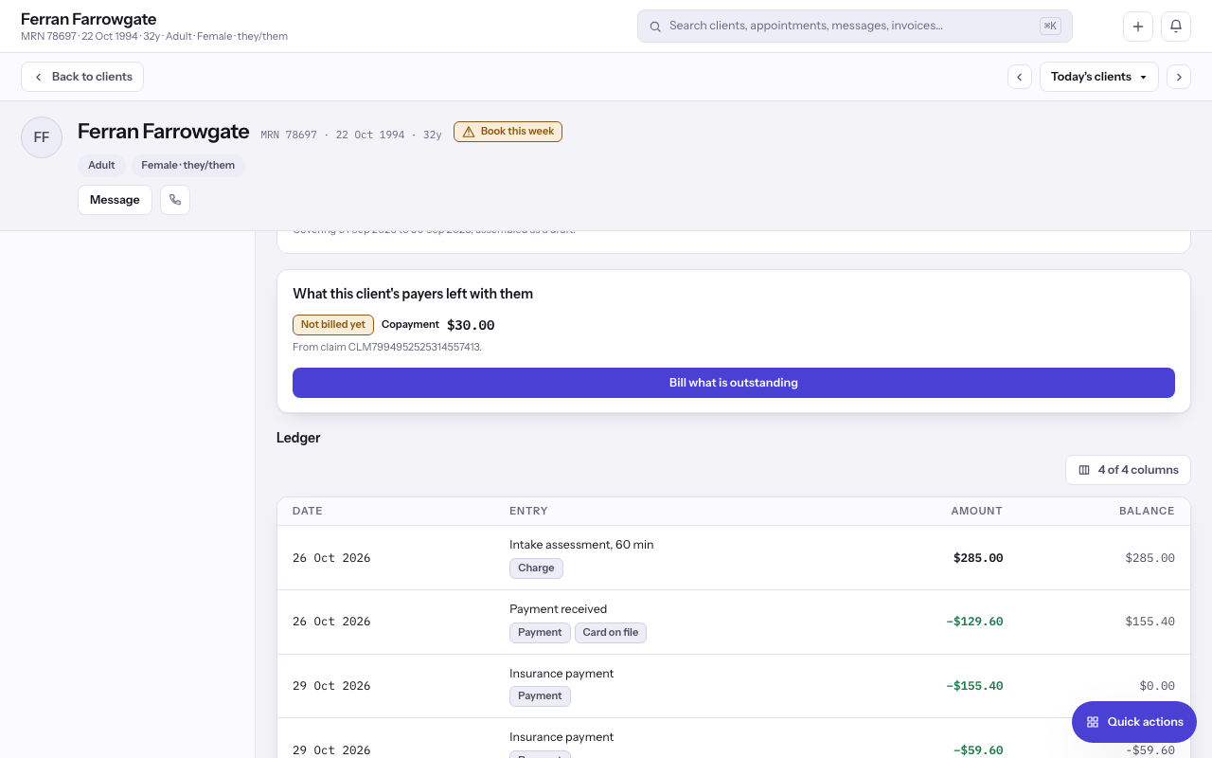Click the Charge tag
The width and height of the screenshot is (1212, 758).
[x=536, y=568]
